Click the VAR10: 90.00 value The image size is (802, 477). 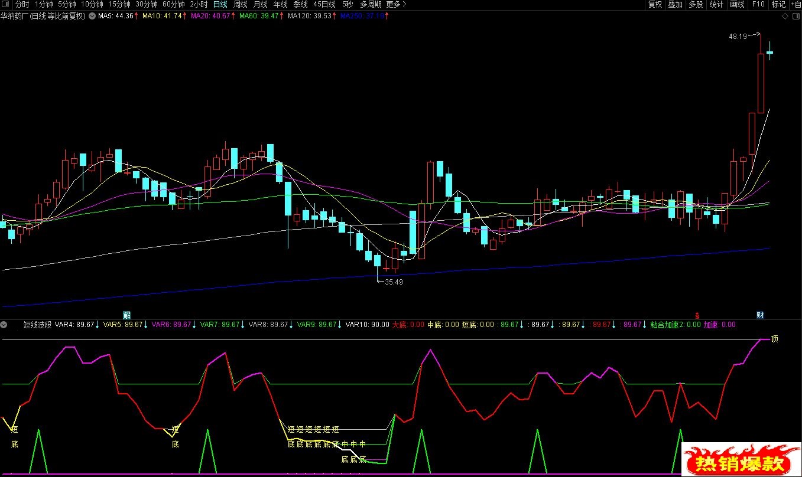click(x=368, y=325)
